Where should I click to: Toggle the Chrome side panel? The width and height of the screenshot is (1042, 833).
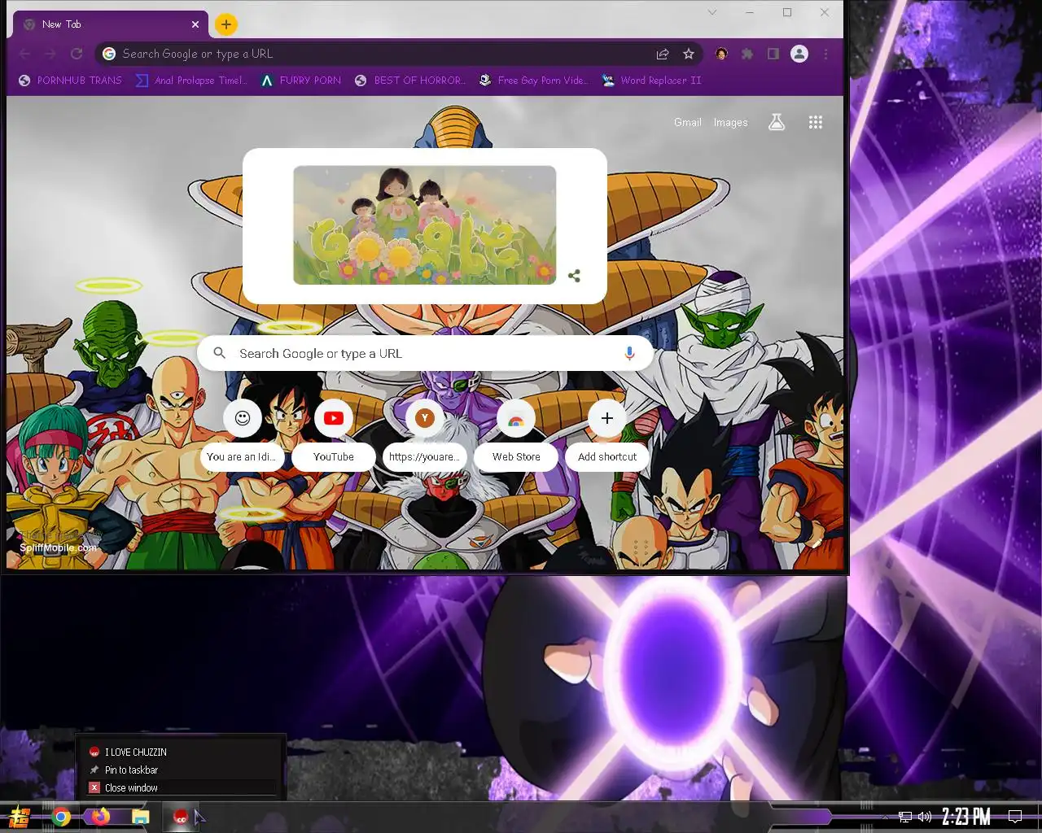[773, 54]
